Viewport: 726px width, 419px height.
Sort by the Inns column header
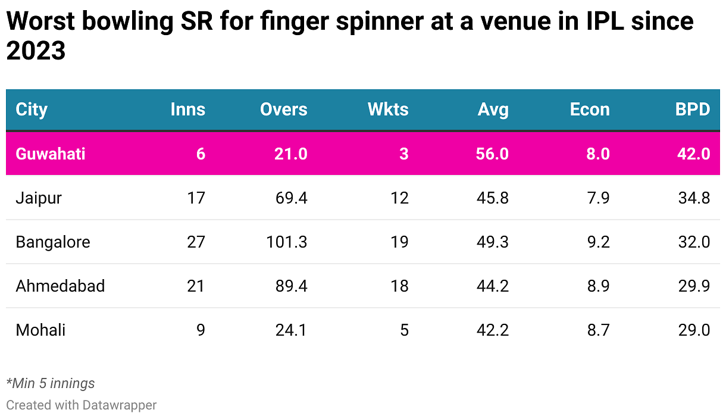click(x=187, y=110)
